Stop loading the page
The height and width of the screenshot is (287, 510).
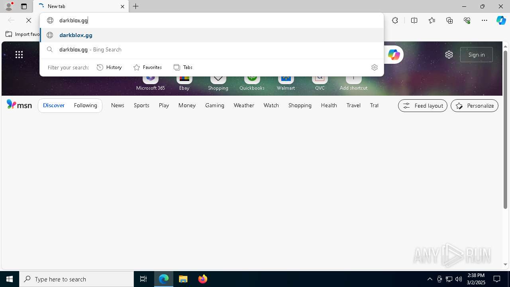click(29, 20)
